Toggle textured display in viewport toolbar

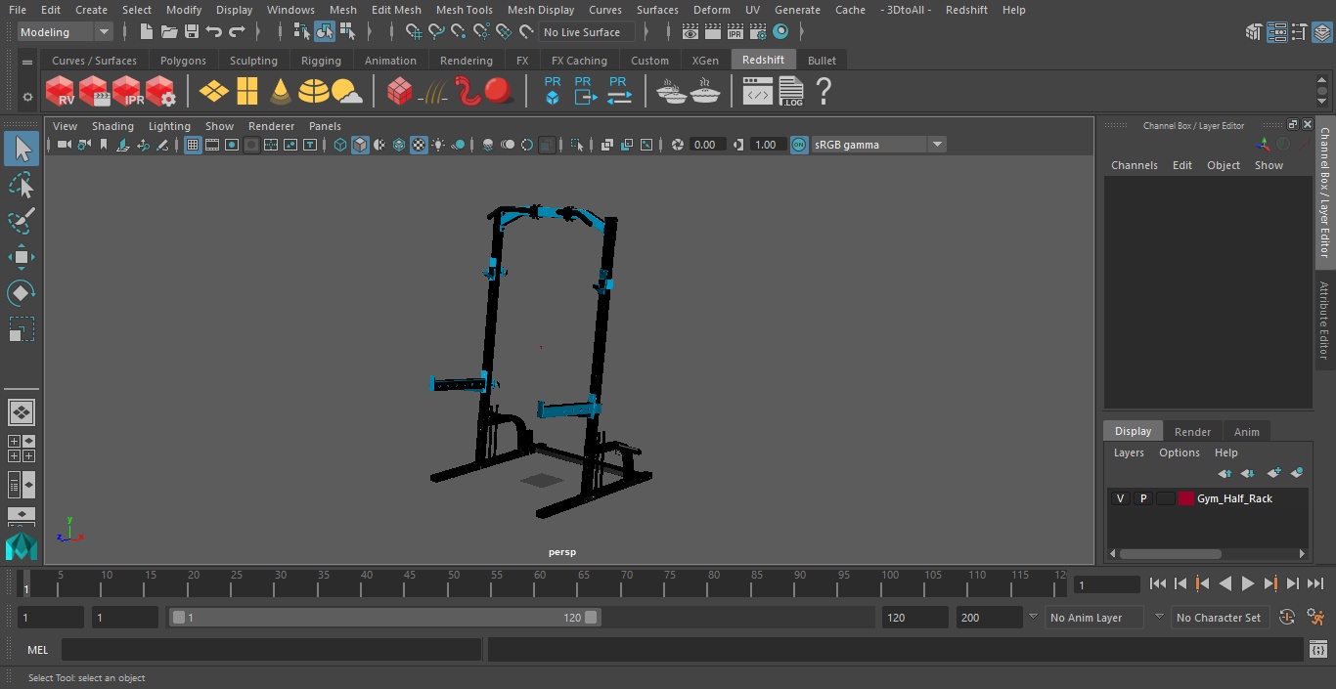(x=419, y=145)
